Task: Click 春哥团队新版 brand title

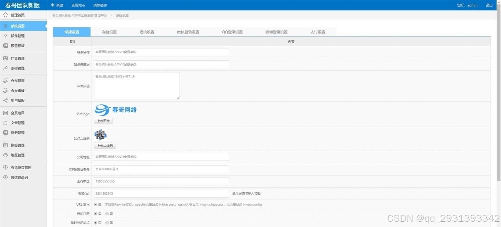Action: pyautogui.click(x=22, y=5)
